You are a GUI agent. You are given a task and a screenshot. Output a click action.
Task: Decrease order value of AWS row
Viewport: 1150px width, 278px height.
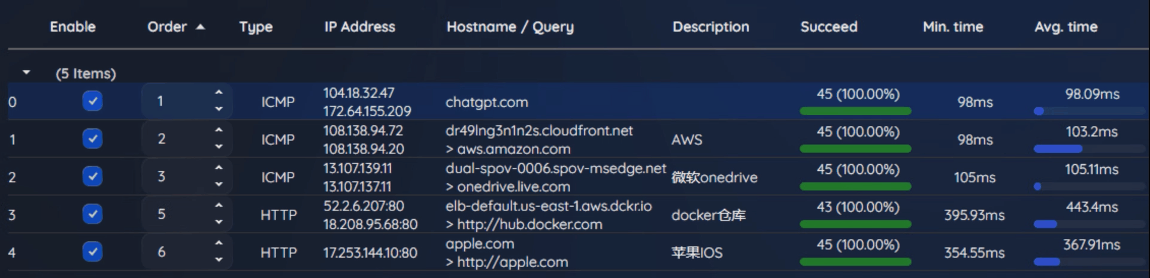tap(219, 147)
